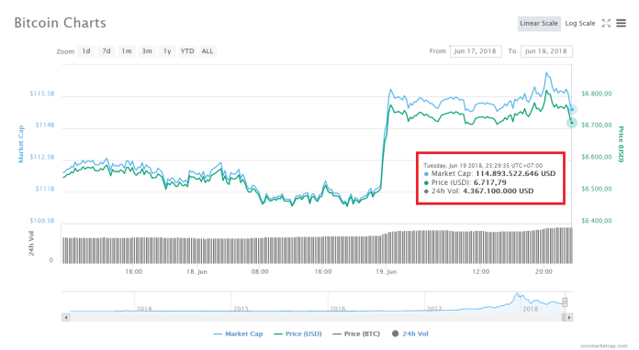Click the $114B axis label

(x=44, y=126)
